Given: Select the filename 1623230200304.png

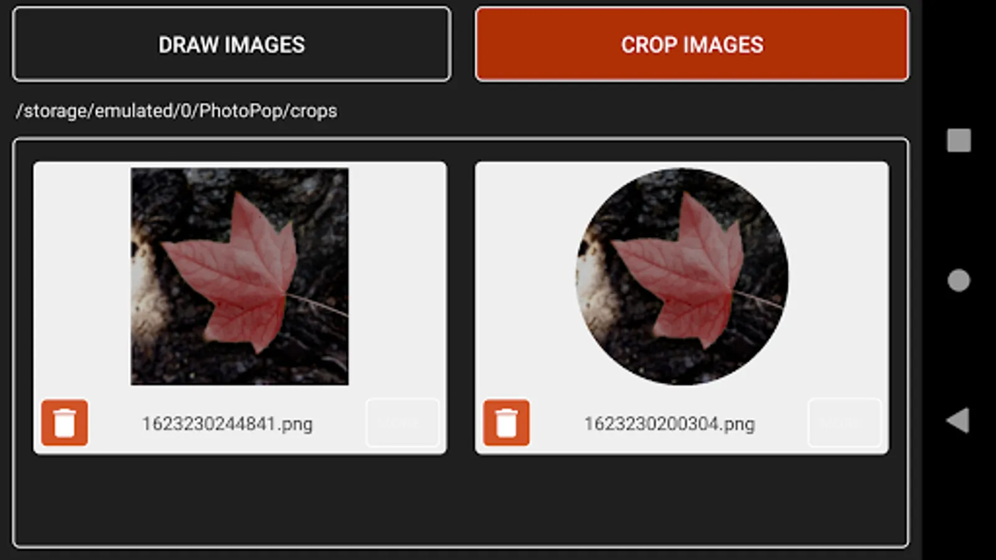Looking at the screenshot, I should pyautogui.click(x=669, y=424).
